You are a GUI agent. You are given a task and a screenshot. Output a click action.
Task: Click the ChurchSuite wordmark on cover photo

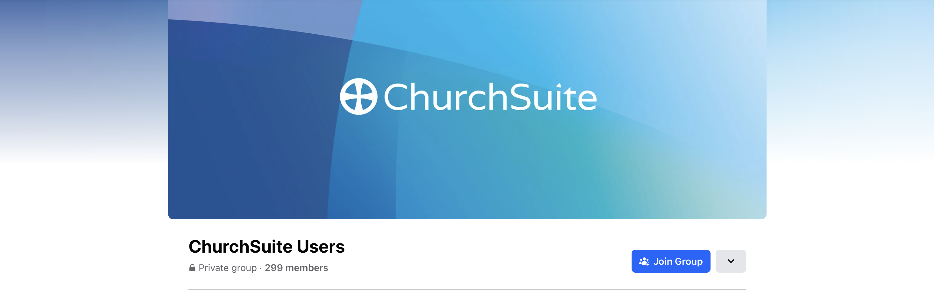(x=490, y=96)
